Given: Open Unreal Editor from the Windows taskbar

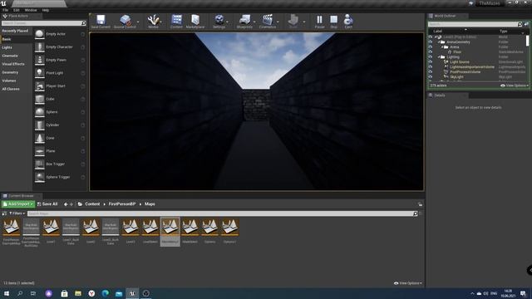Looking at the screenshot, I should pos(132,293).
